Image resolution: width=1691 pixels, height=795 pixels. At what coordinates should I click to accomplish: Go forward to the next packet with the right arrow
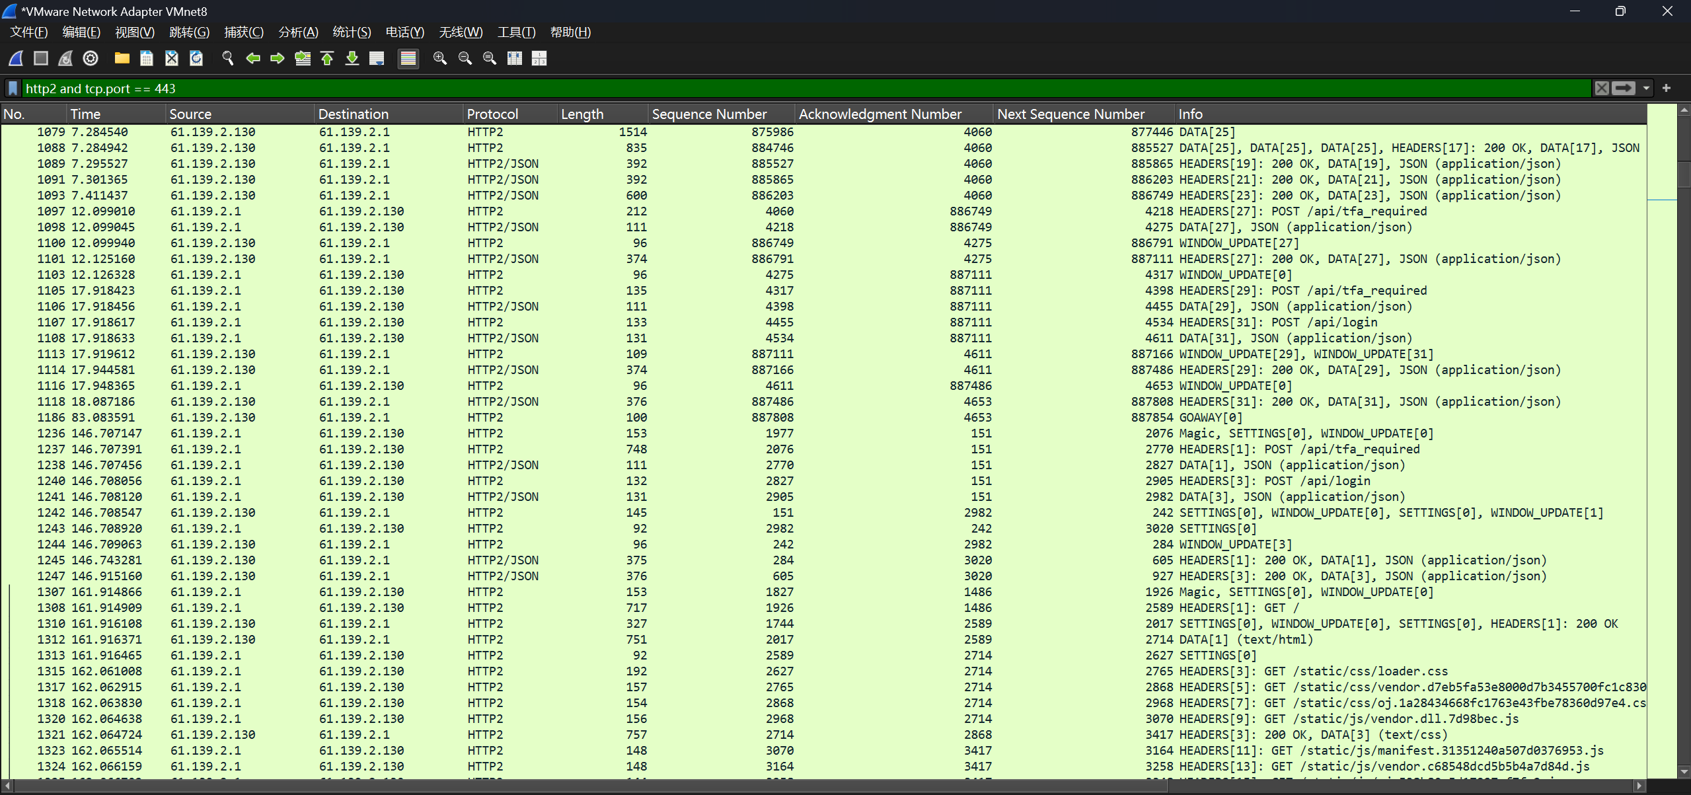point(278,58)
